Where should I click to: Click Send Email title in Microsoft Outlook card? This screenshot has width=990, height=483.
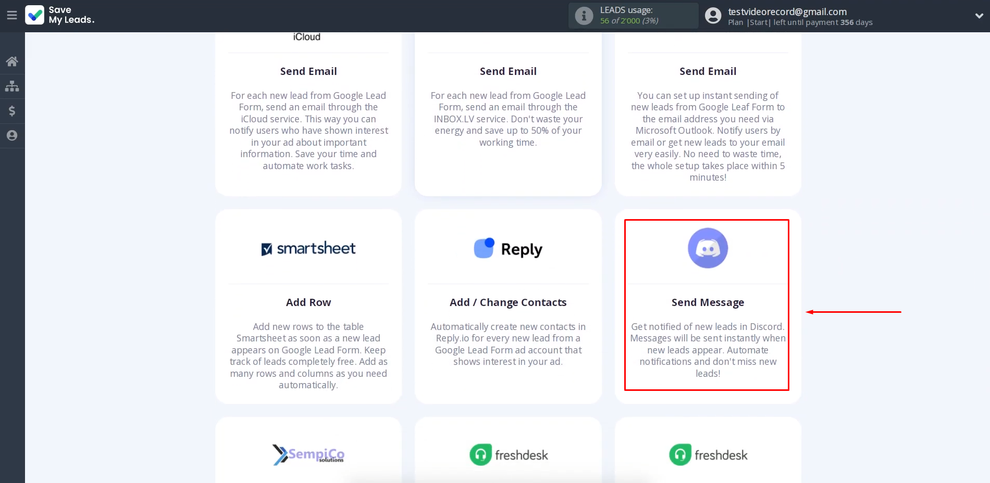708,71
